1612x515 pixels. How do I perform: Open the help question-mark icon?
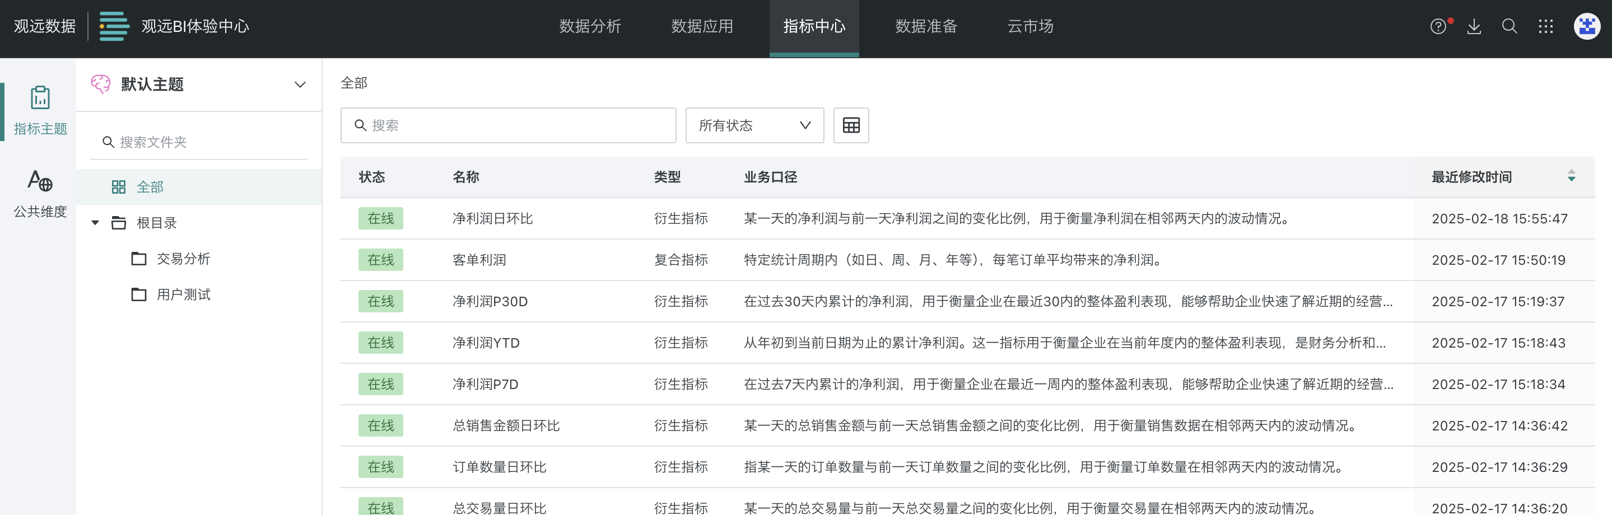1438,26
